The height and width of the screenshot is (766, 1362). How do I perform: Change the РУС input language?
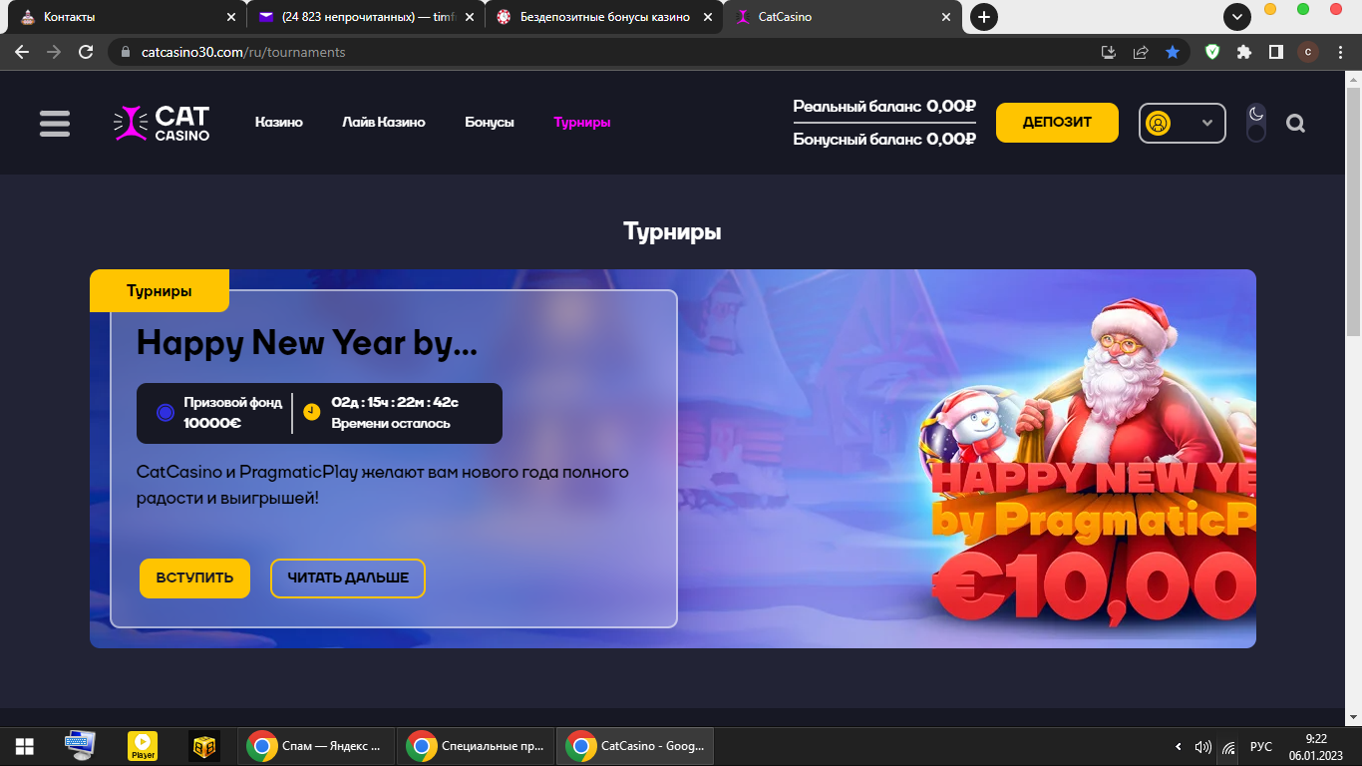1261,746
